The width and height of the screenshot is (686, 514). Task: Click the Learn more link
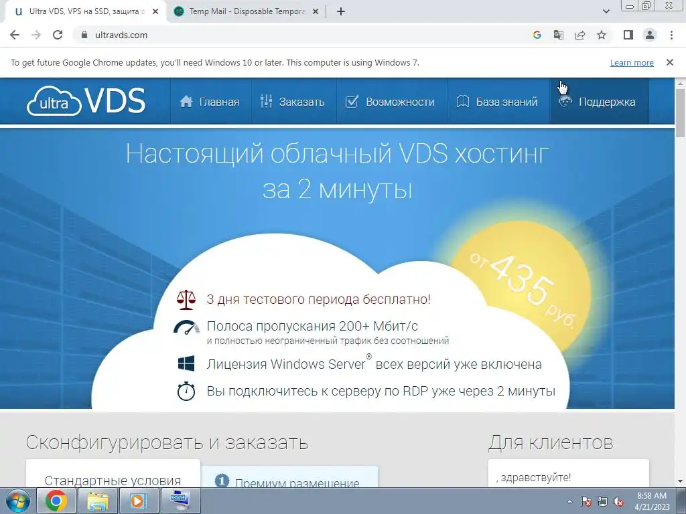point(632,62)
